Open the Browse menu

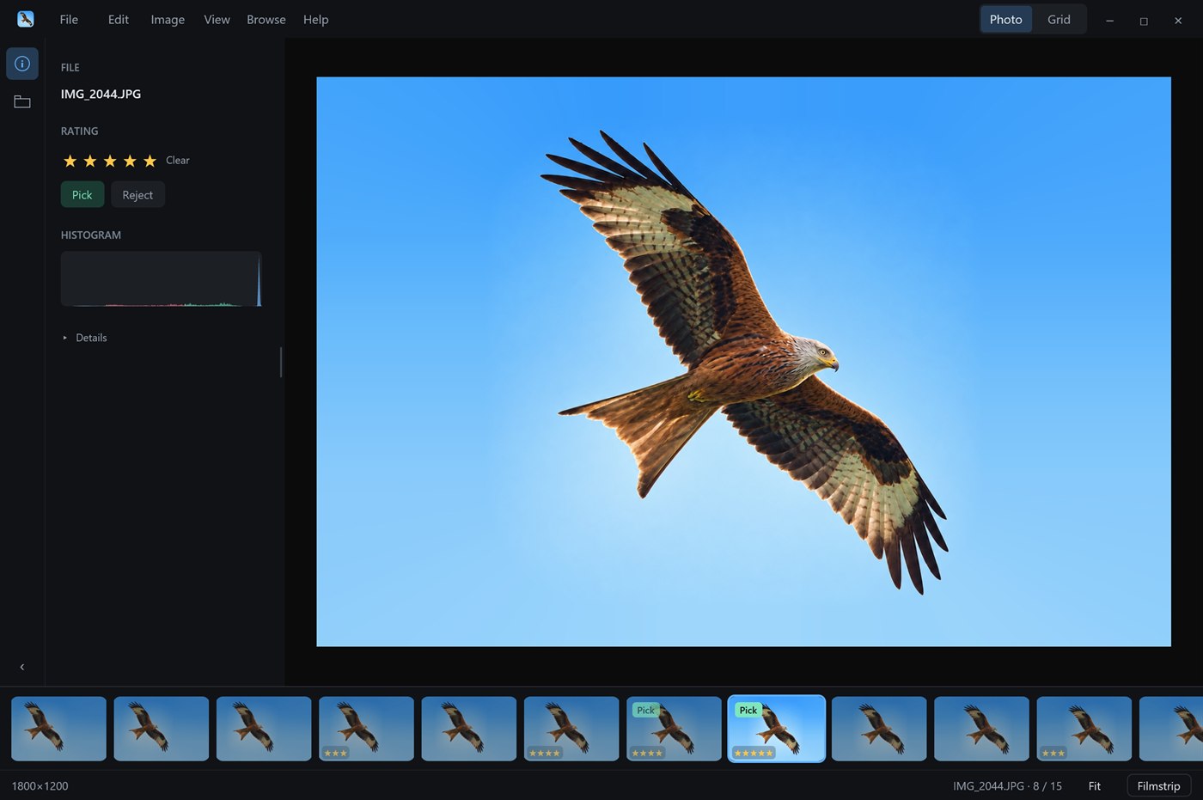click(266, 20)
